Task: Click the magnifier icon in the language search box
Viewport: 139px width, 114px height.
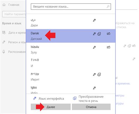Action: 108,6
